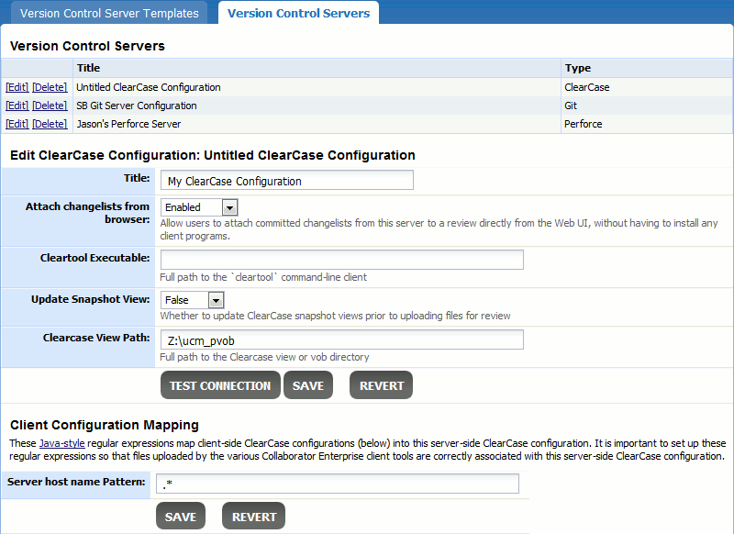Image resolution: width=734 pixels, height=534 pixels.
Task: Click the Title column header
Action: tap(317, 68)
